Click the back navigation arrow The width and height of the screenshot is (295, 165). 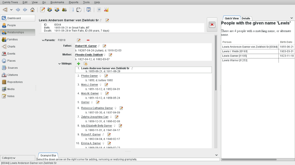(18, 10)
